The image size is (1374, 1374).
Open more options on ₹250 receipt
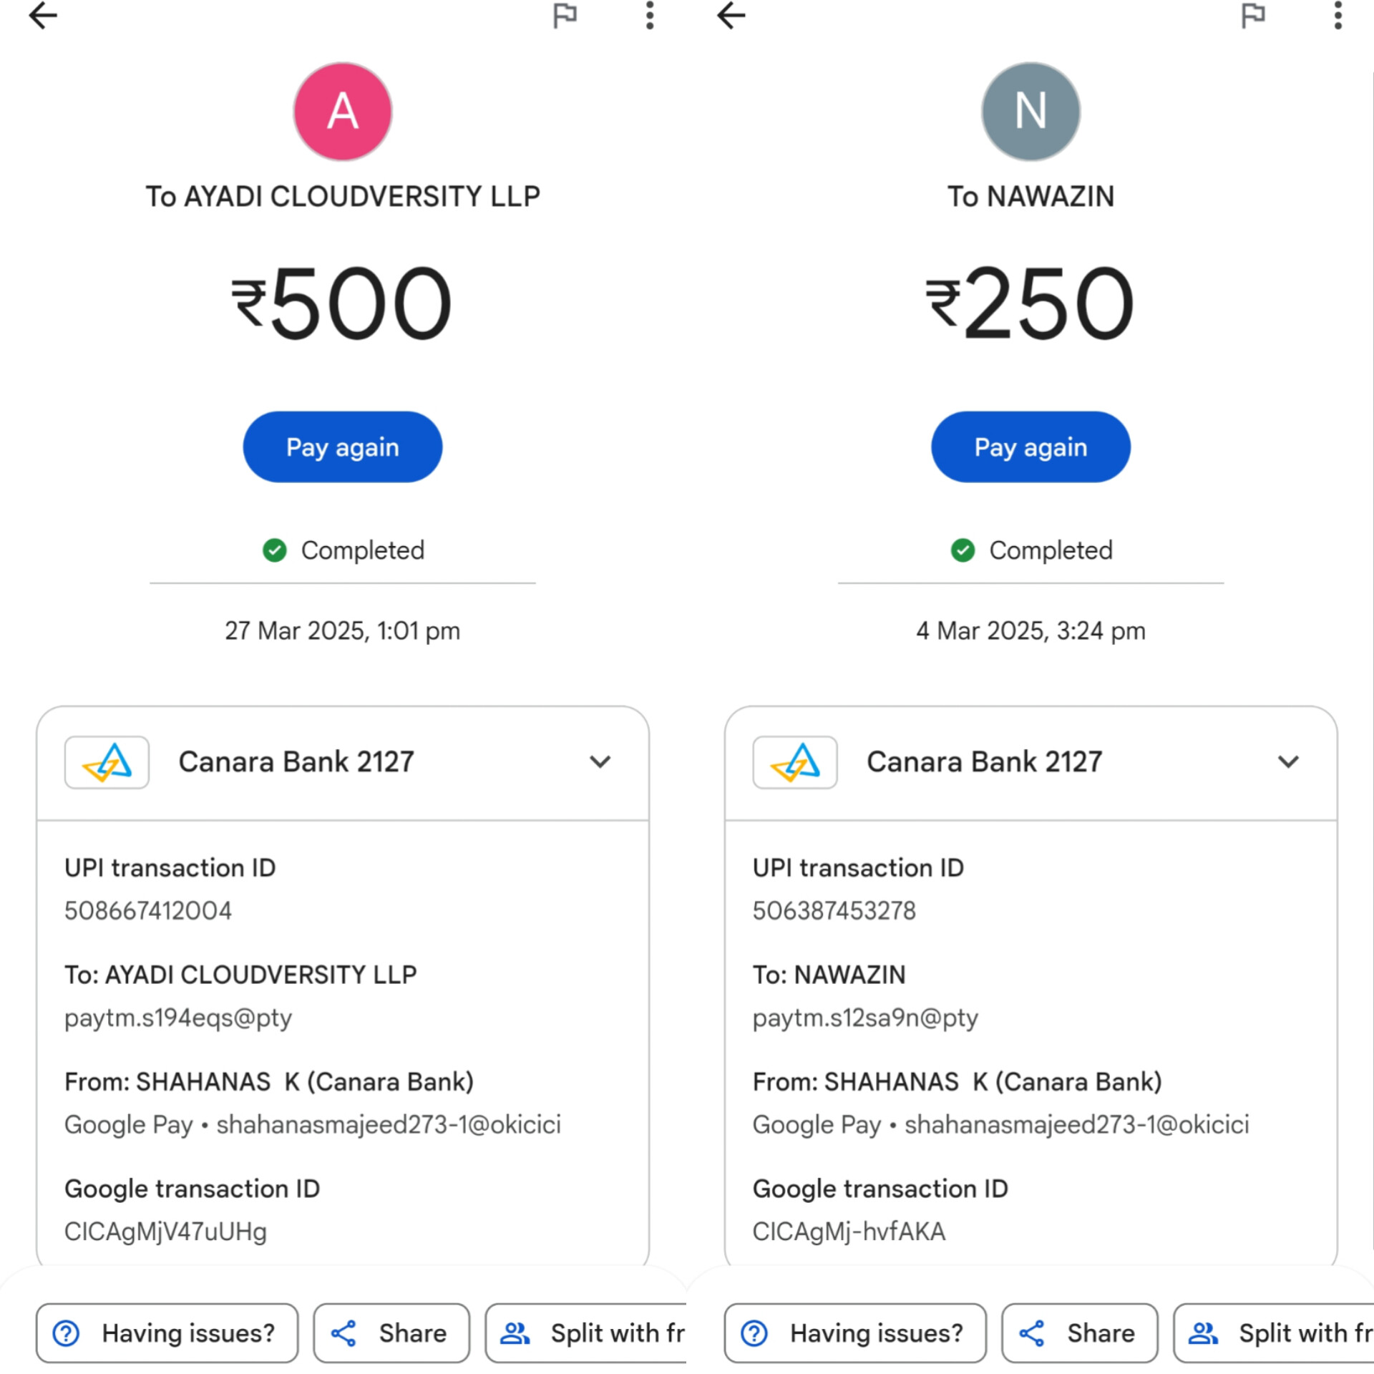point(1337,16)
